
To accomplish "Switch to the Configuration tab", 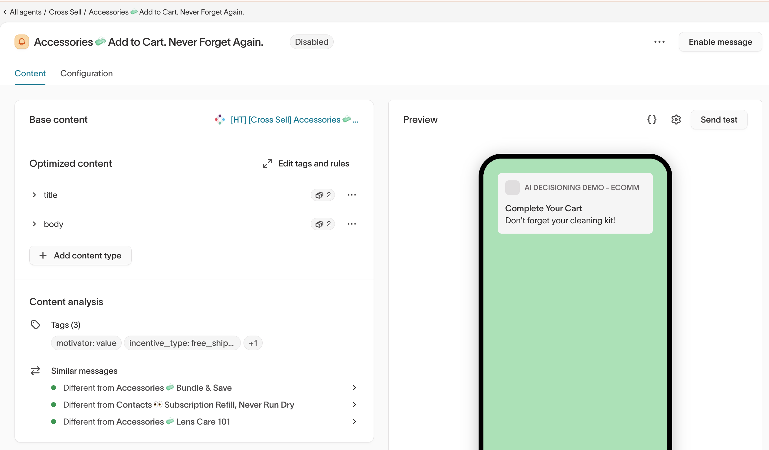I will [86, 73].
